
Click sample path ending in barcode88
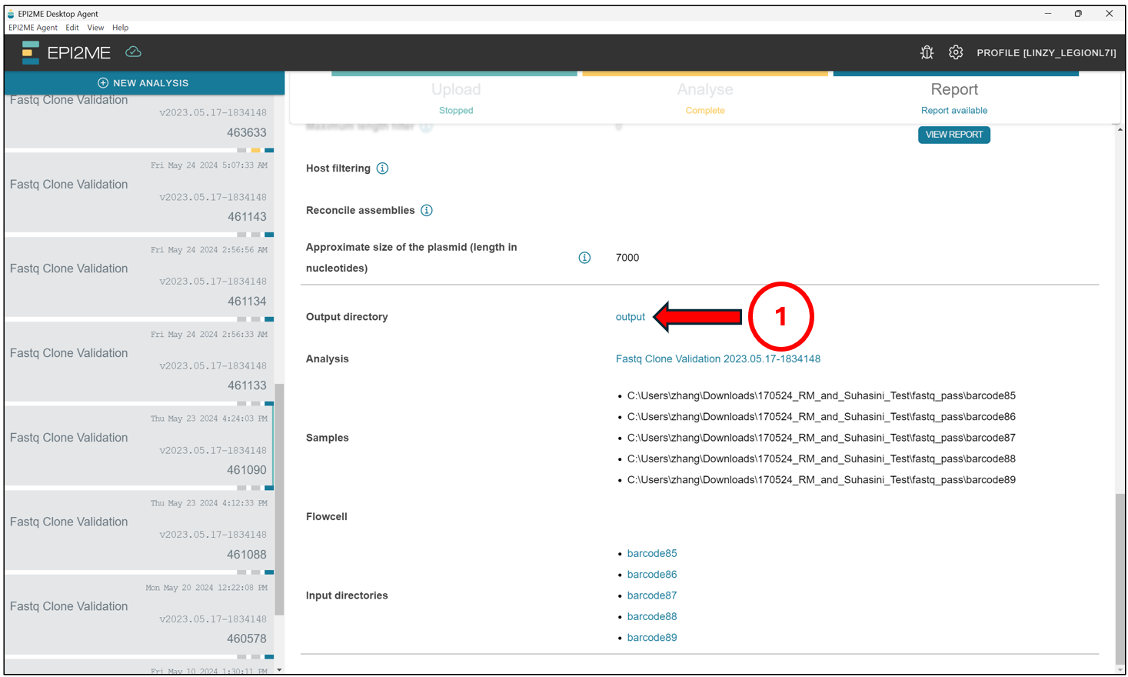click(821, 459)
